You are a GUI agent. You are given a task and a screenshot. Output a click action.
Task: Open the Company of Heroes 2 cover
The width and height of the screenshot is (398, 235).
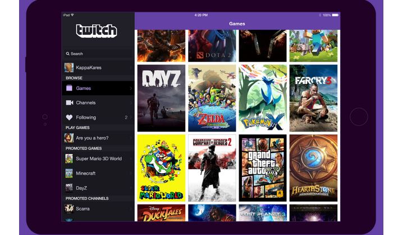[x=212, y=168]
